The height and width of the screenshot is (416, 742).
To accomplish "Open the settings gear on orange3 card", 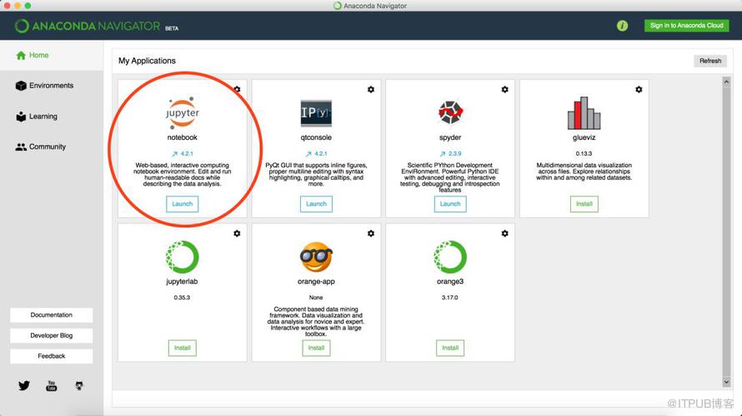I will coord(505,233).
